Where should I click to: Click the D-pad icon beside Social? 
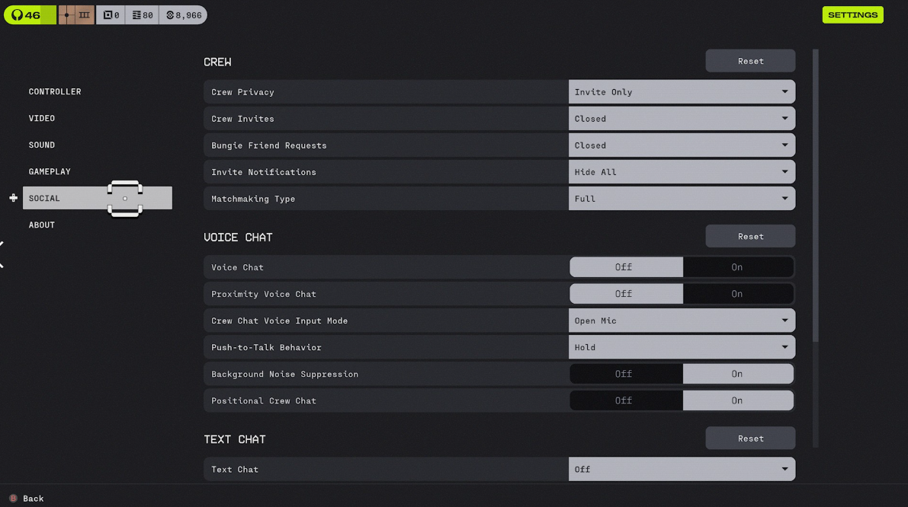(13, 198)
